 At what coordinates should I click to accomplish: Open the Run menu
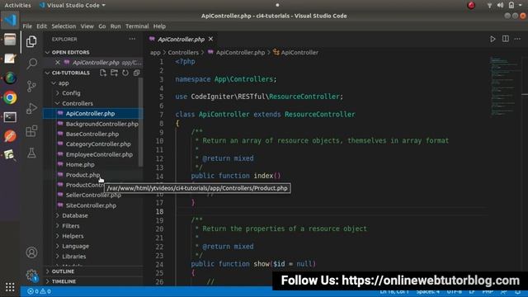(115, 26)
